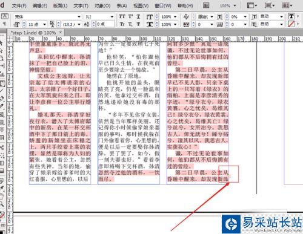
Task: Open the 宋体 font family dropdown
Action: pyautogui.click(x=79, y=17)
